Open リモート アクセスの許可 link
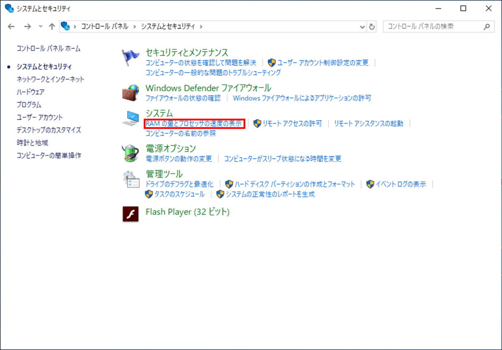Screen dimensions: 502x350 point(292,123)
